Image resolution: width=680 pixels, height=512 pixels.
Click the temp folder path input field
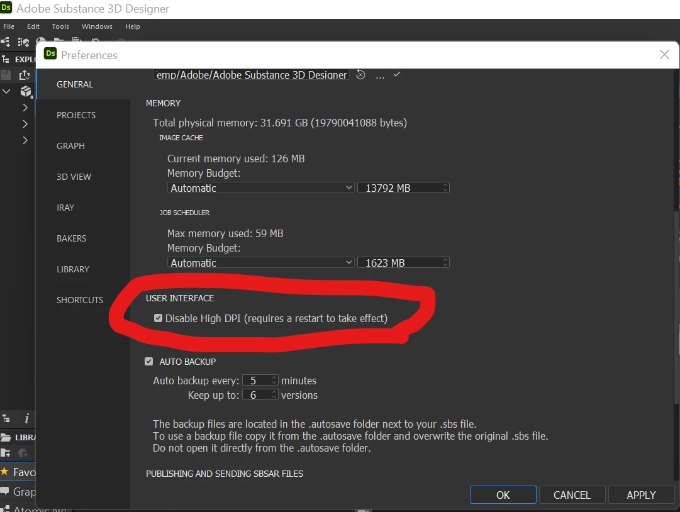click(251, 75)
